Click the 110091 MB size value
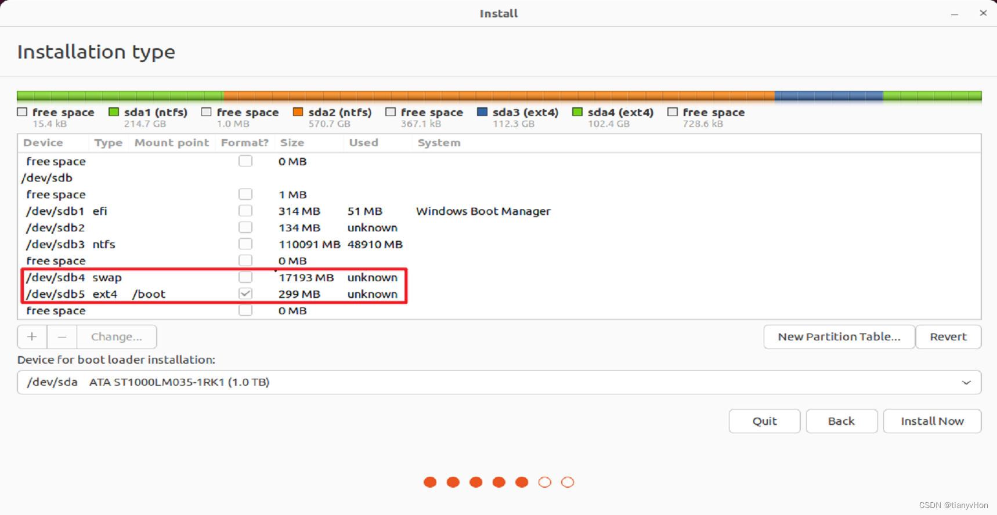The image size is (997, 515). click(309, 244)
